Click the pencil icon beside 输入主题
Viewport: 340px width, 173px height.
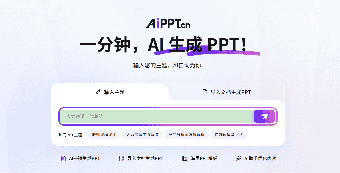(x=98, y=92)
